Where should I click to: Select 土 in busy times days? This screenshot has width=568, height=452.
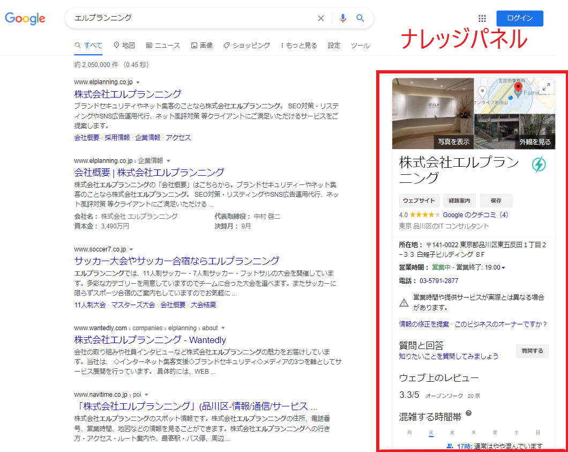point(517,432)
